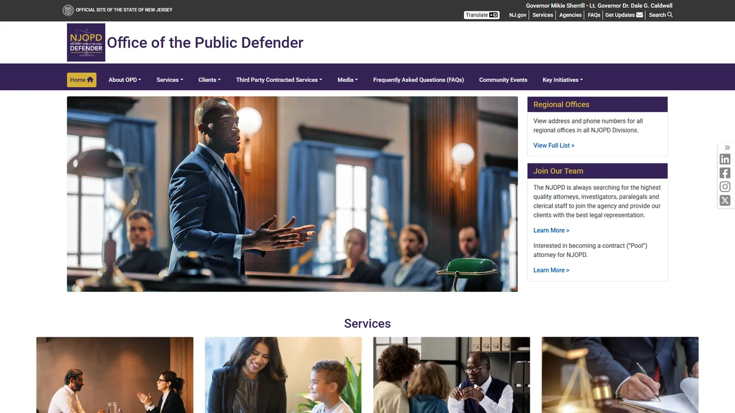
Task: Expand the Key Initiatives dropdown
Action: click(x=563, y=80)
